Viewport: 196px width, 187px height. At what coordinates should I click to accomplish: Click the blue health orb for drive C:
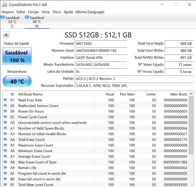(x=3, y=17)
